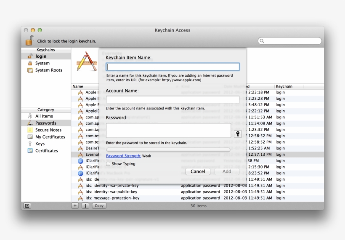Click the plus button to add item
The width and height of the screenshot is (345, 240).
click(x=75, y=206)
